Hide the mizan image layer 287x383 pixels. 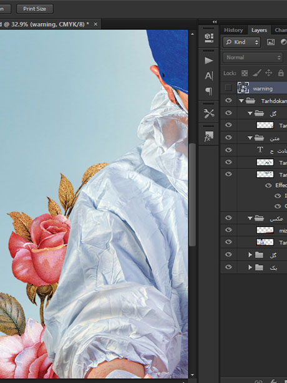228,230
